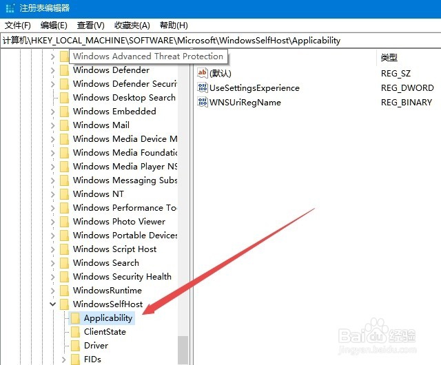Image resolution: width=441 pixels, height=365 pixels.
Task: Select the Driver subkey
Action: tap(96, 346)
